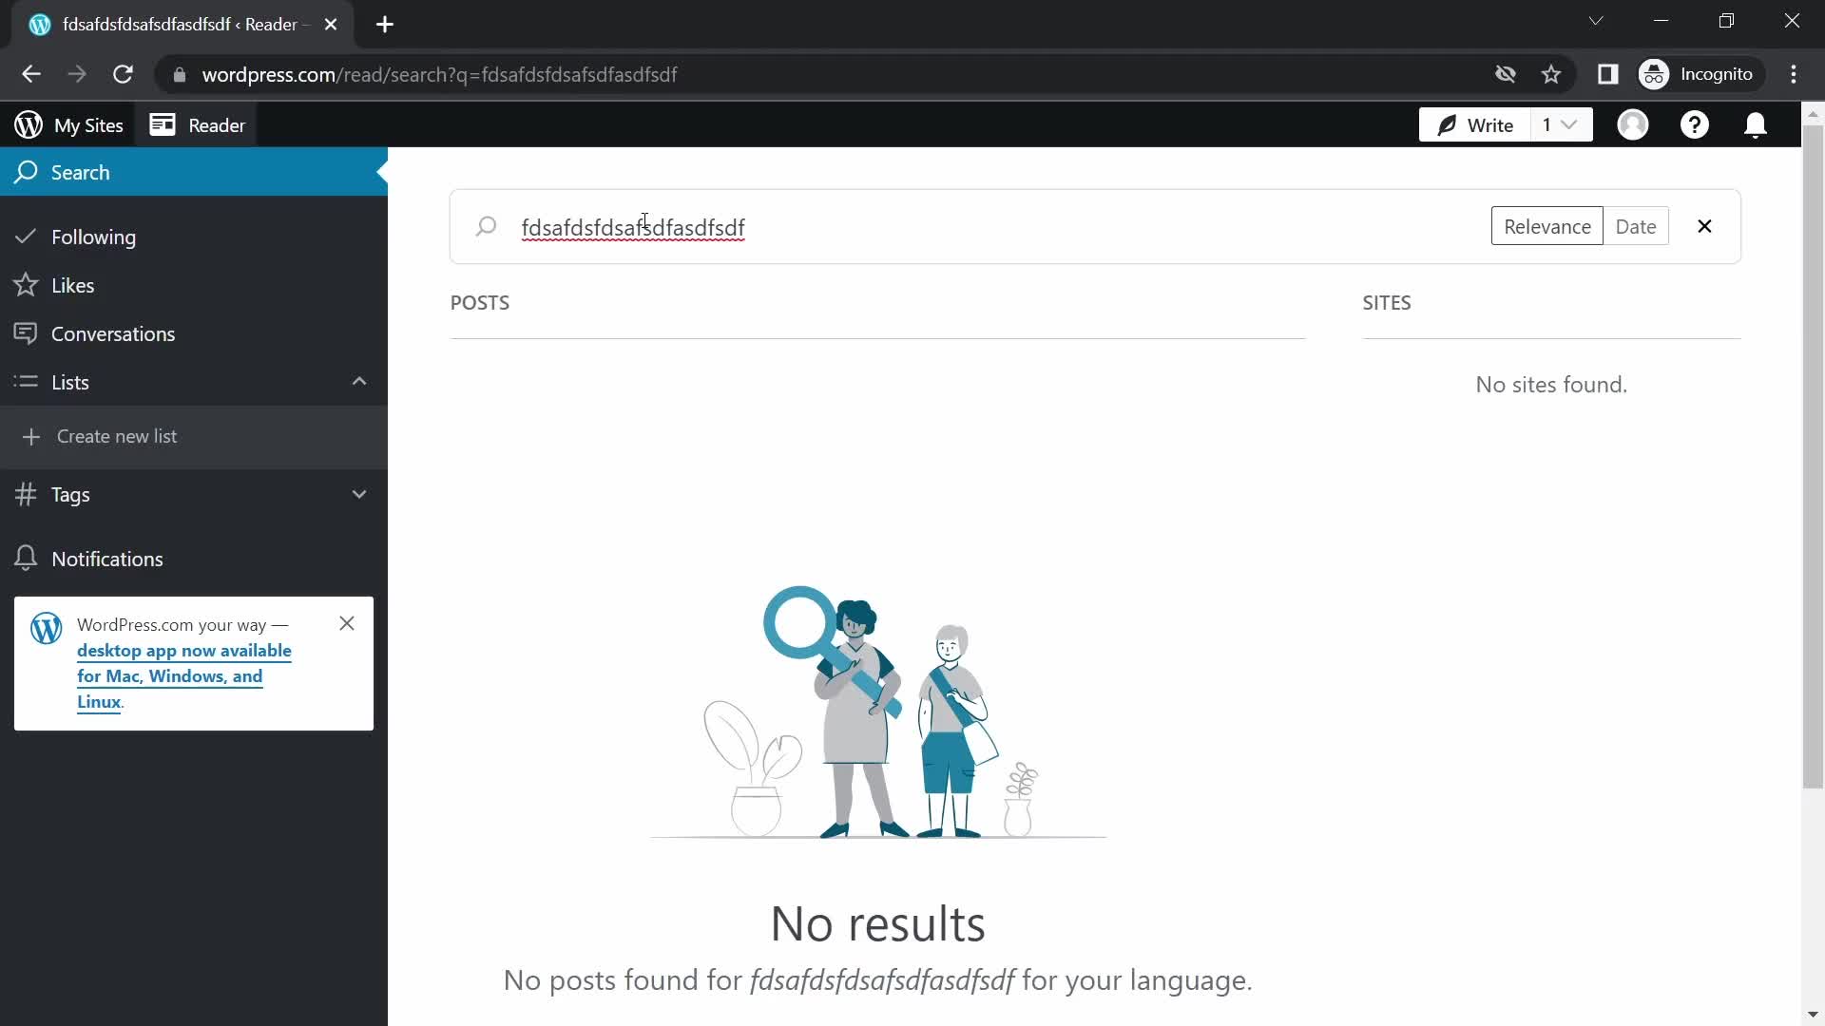The image size is (1825, 1026).
Task: Click the notifications bell icon
Action: pyautogui.click(x=1756, y=124)
